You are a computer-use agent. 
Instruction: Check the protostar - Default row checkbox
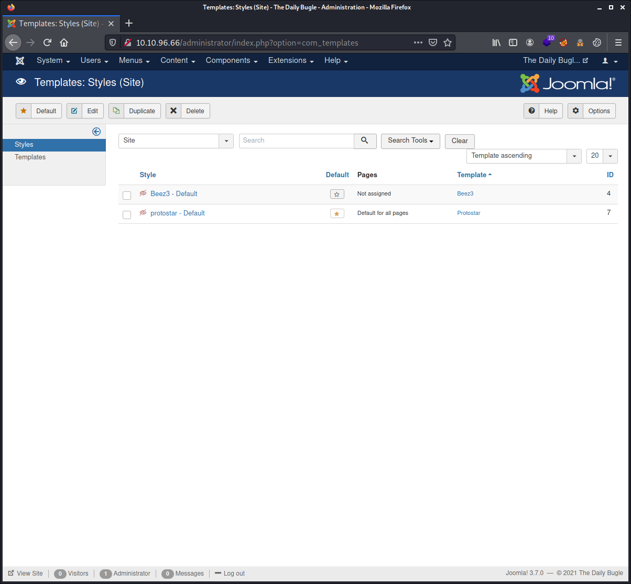pos(127,215)
